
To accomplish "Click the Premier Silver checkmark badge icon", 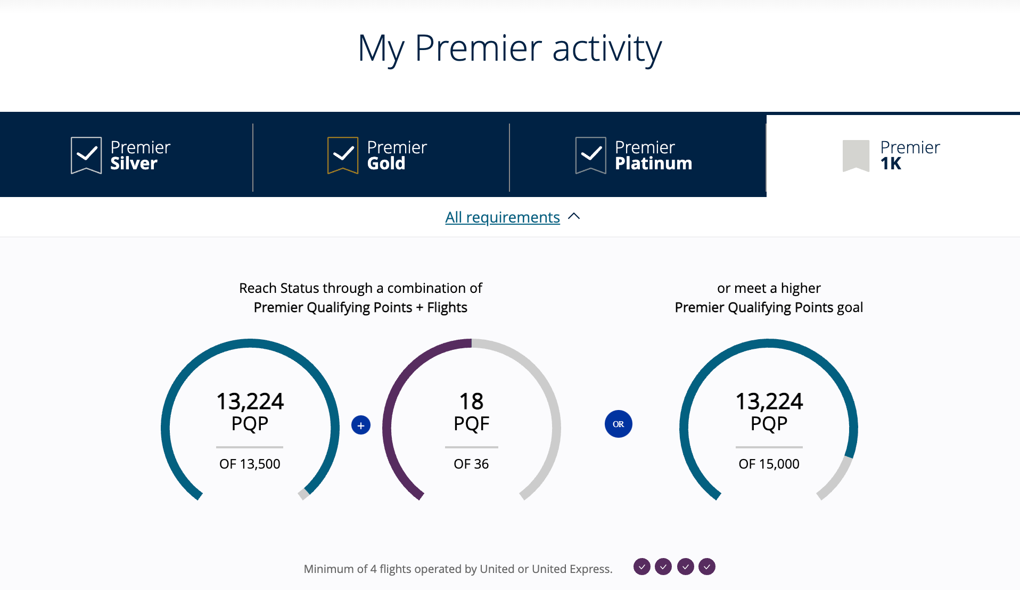I will (x=86, y=155).
